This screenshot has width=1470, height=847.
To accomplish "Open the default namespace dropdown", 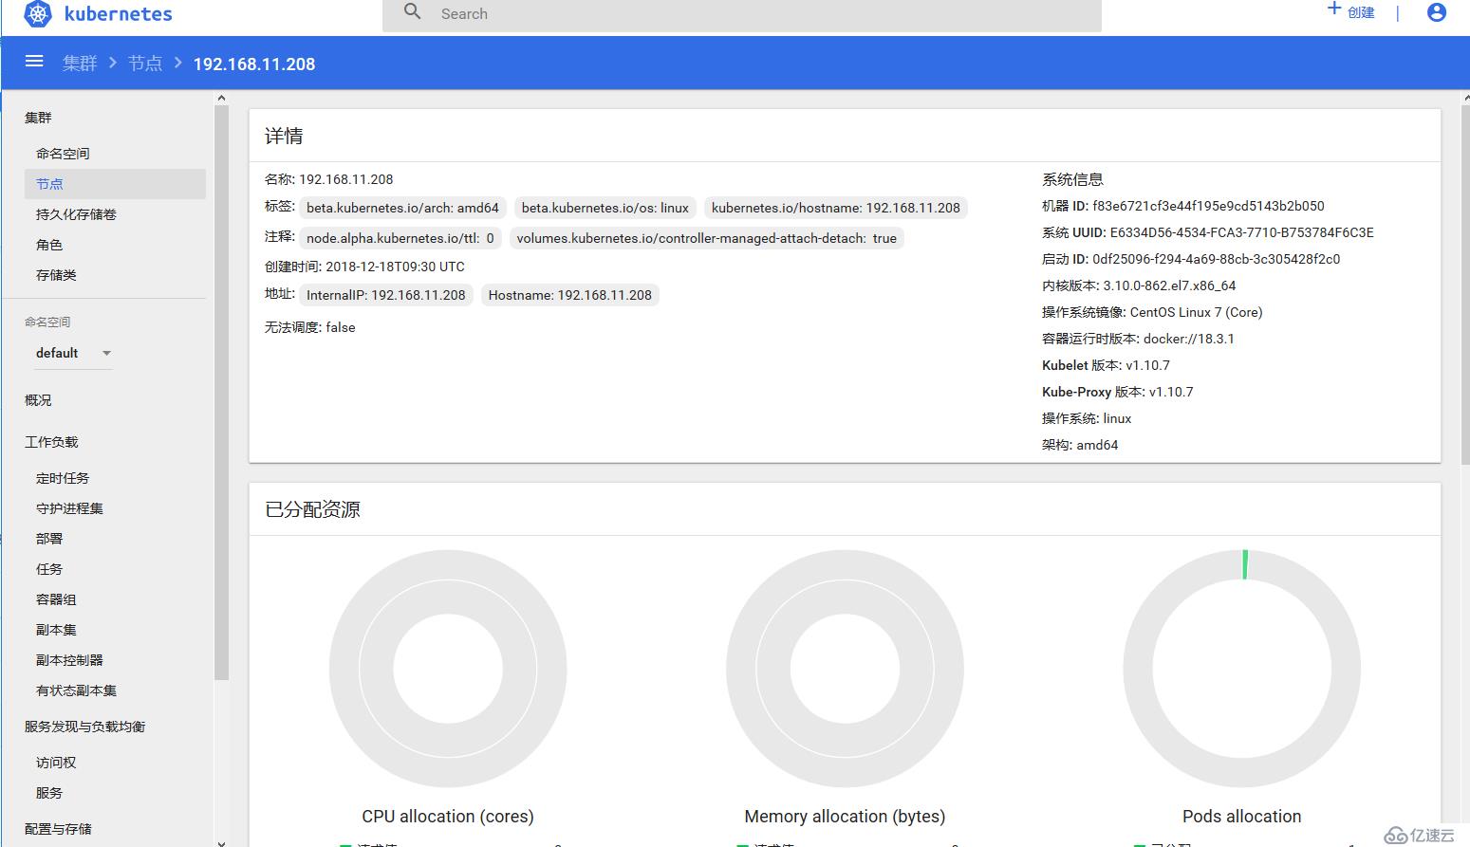I will click(x=74, y=353).
